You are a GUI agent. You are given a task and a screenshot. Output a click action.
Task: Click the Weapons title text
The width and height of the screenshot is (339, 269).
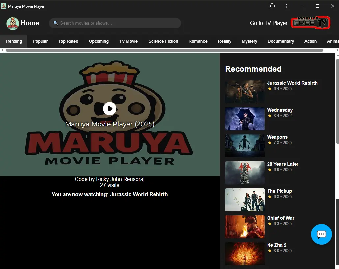(x=277, y=137)
